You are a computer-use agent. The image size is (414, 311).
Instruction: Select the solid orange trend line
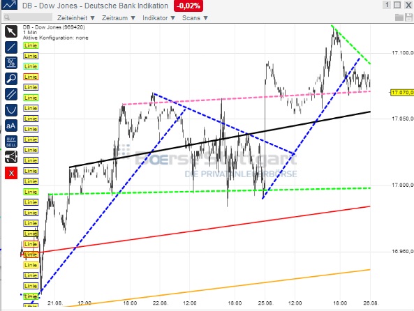click(x=220, y=288)
